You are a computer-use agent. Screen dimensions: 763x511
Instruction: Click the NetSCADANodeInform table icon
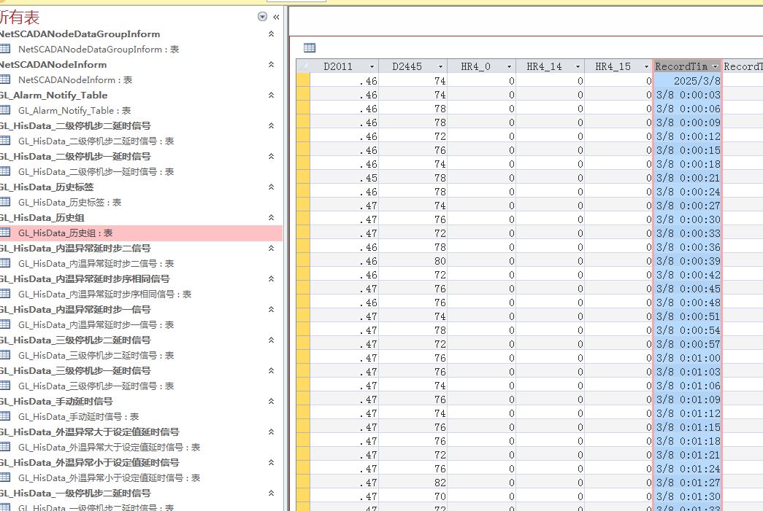click(5, 79)
